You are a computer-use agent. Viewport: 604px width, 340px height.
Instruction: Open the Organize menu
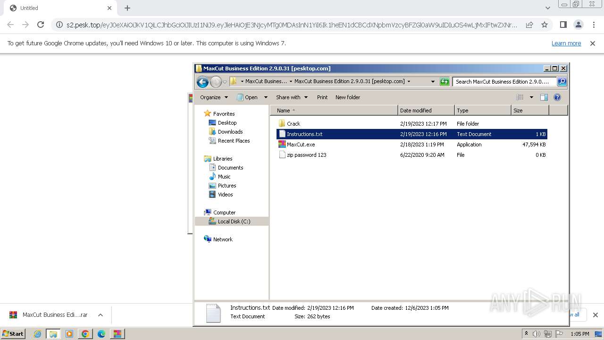point(214,97)
